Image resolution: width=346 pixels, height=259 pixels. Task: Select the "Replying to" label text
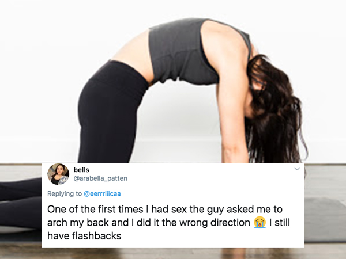point(65,193)
